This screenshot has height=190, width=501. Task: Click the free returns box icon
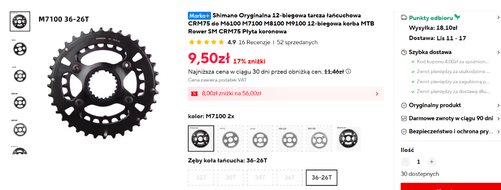[404, 118]
